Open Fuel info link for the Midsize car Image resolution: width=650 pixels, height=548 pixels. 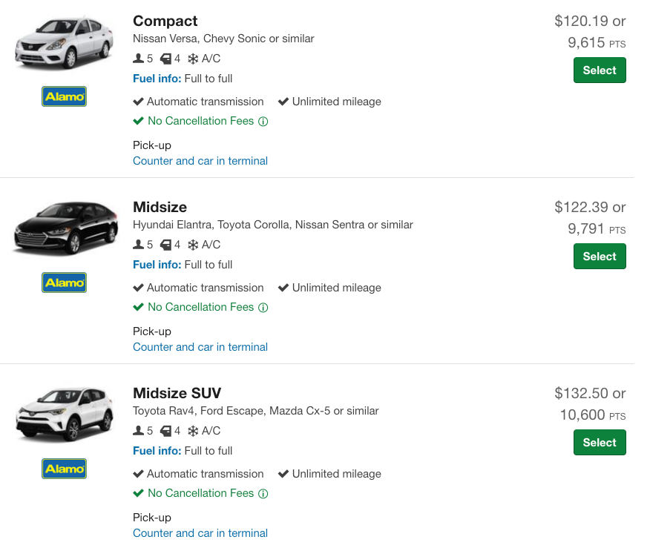(157, 265)
